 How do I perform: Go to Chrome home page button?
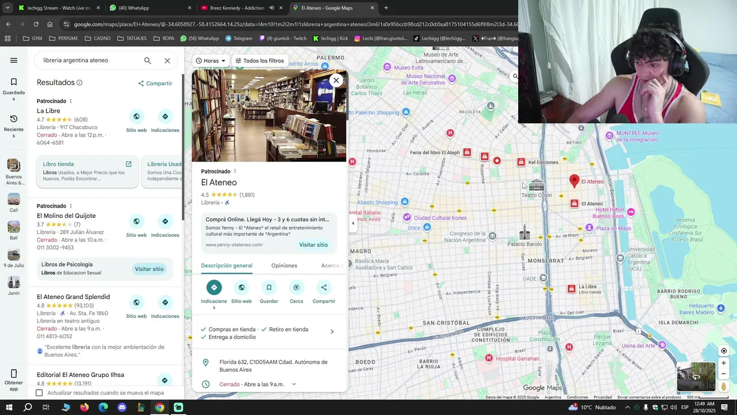tap(50, 24)
